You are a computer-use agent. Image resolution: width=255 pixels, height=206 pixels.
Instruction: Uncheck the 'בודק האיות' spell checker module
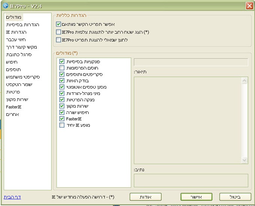coord(62,80)
